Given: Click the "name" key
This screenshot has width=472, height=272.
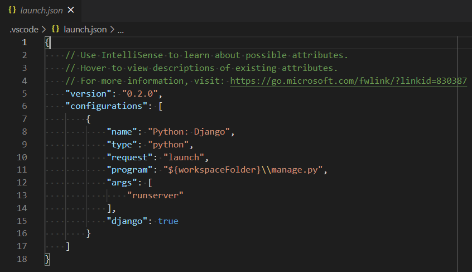Looking at the screenshot, I should [x=122, y=132].
